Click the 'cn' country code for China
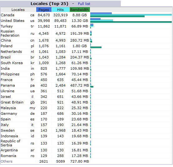This screenshot has width=173, height=167. [32, 40]
